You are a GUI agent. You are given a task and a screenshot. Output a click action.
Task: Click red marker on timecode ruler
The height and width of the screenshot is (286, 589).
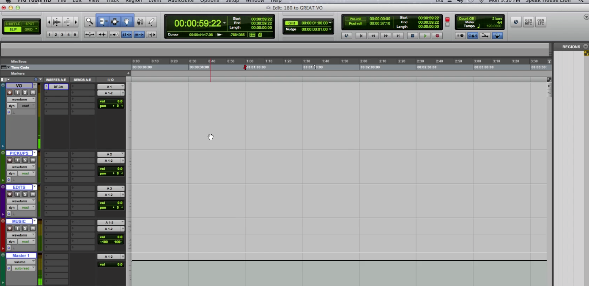click(245, 67)
